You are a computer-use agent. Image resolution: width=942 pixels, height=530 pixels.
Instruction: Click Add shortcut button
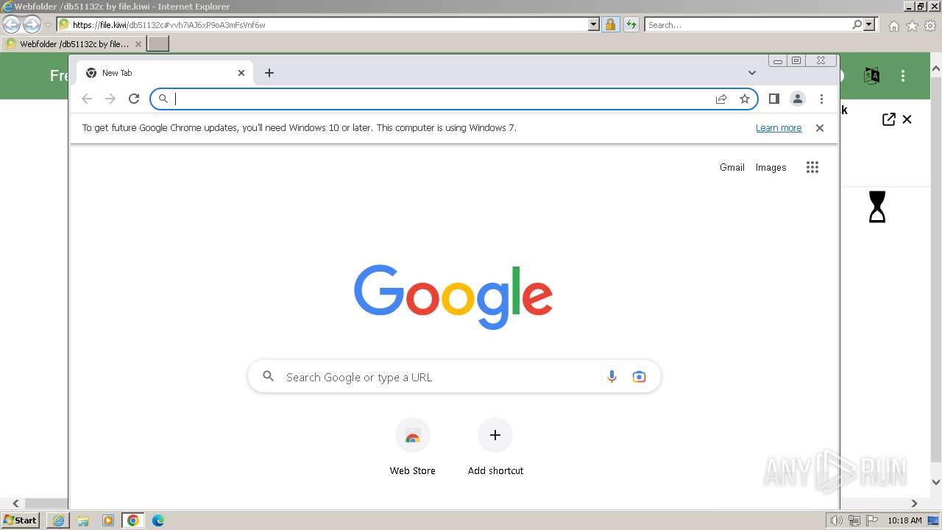pos(495,448)
